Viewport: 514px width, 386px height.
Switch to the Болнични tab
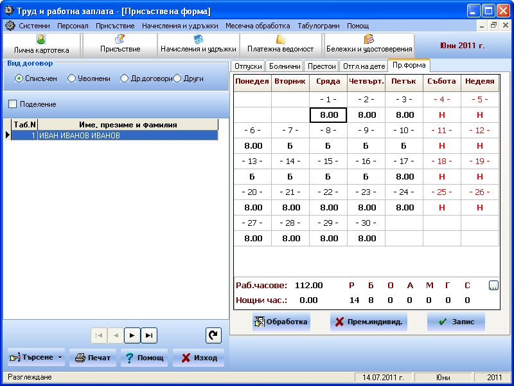[285, 66]
